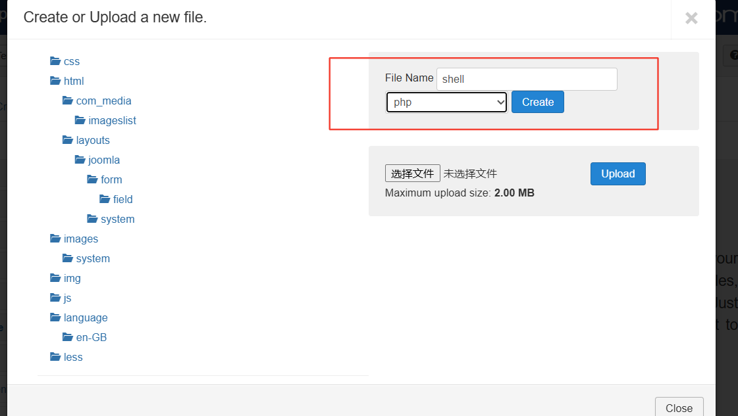
Task: Click the 选择文件 choose file button
Action: click(412, 173)
